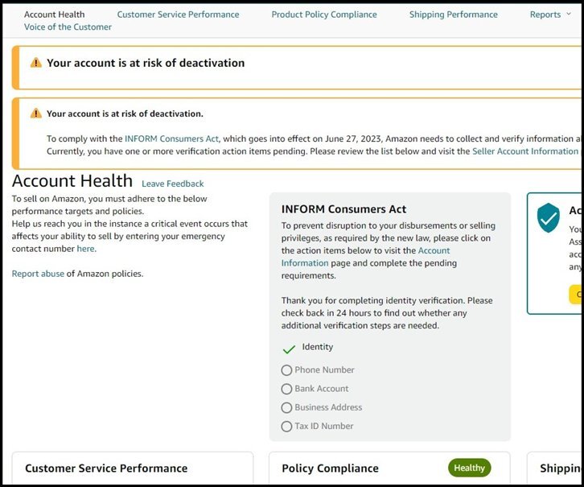Click the Leave Feedback link
The height and width of the screenshot is (487, 584).
(x=173, y=184)
